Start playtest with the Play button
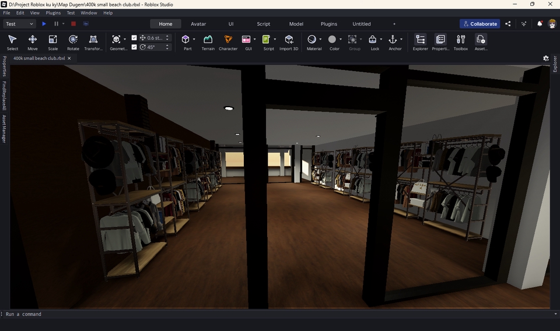 44,24
